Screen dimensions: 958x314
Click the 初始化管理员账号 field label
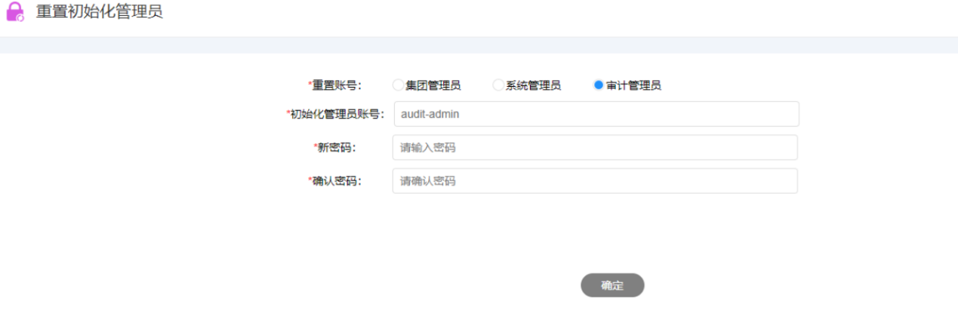pyautogui.click(x=338, y=114)
